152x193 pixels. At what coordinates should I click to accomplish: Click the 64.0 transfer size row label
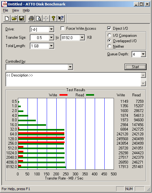pos(13,134)
